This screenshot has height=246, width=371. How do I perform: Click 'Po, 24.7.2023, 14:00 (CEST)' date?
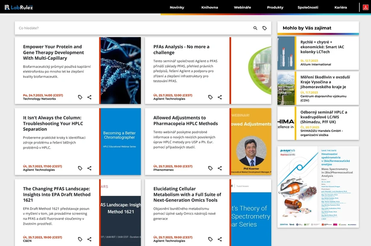tap(43, 95)
